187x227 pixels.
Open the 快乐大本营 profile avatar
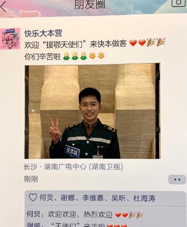10,39
